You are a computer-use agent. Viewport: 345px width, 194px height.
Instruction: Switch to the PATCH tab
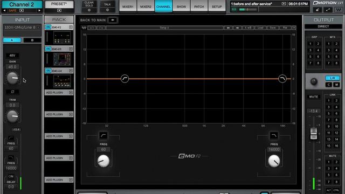point(199,6)
